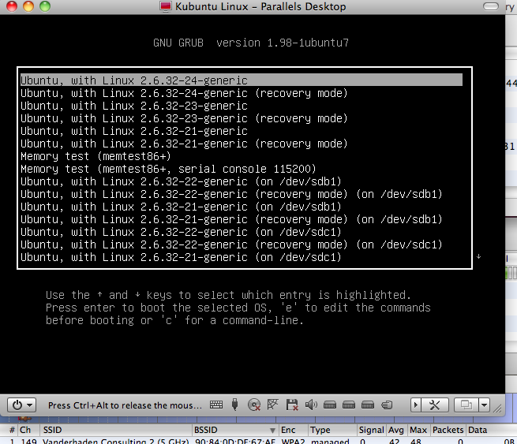Select the Memory test (memtest86+) boot entry
Image resolution: width=517 pixels, height=444 pixels.
coord(96,156)
